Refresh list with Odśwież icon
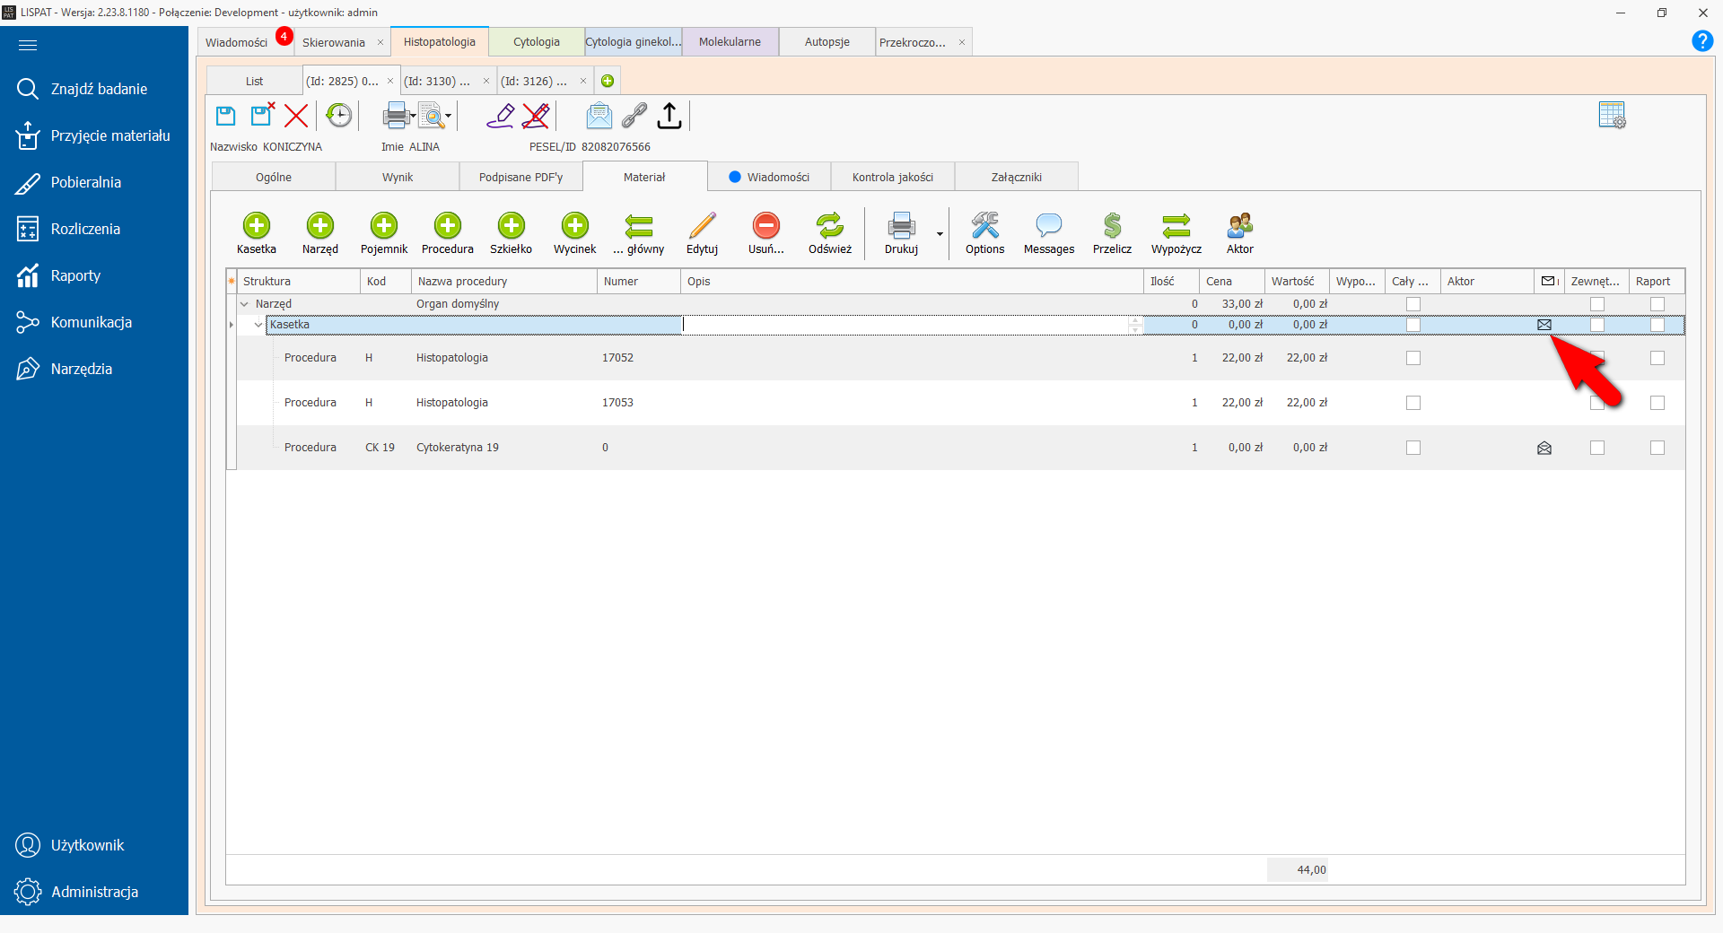The image size is (1723, 933). [x=829, y=225]
